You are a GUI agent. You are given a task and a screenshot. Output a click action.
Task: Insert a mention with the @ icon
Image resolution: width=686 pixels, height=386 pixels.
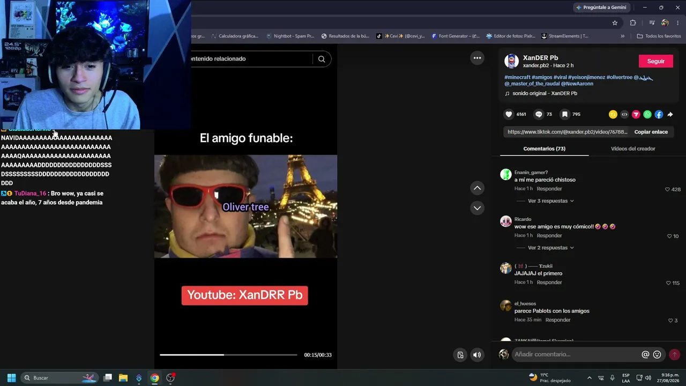click(x=645, y=354)
